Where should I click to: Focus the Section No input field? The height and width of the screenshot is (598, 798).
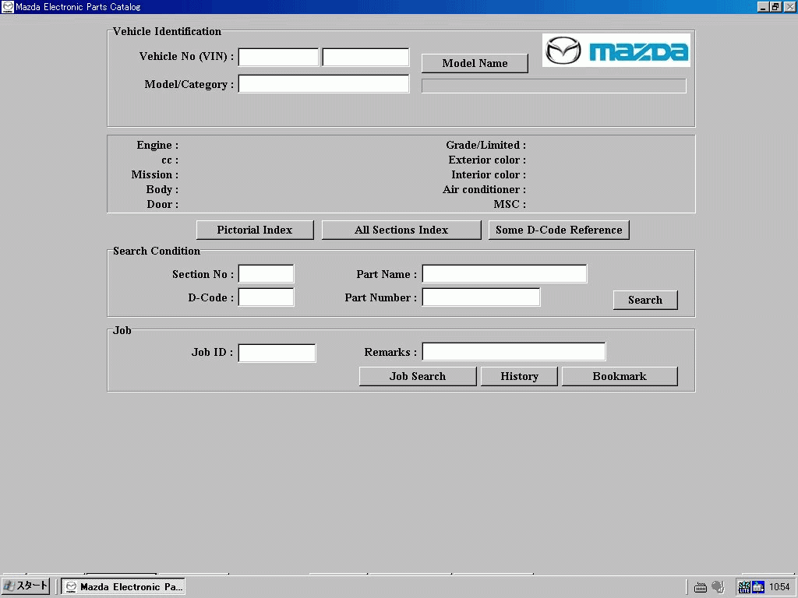pyautogui.click(x=267, y=273)
